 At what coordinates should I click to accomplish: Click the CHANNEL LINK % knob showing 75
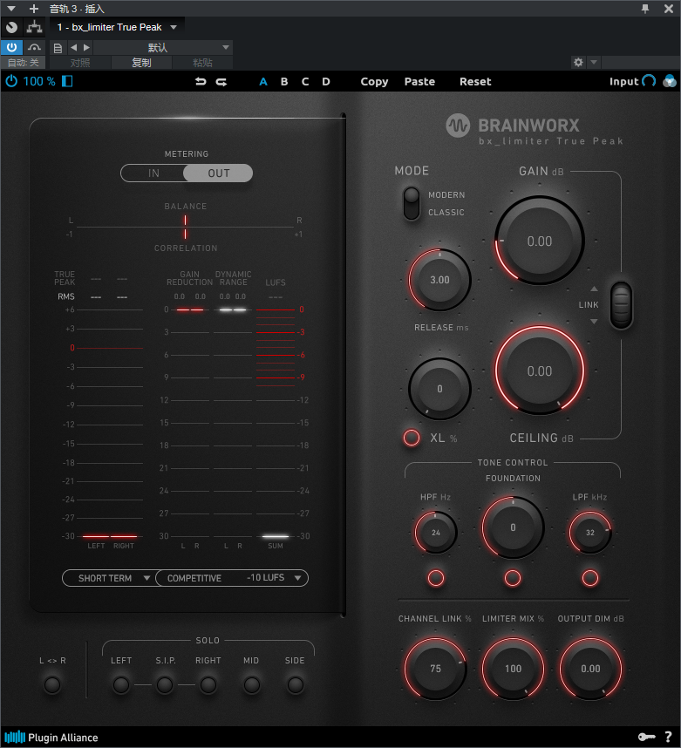coord(435,669)
